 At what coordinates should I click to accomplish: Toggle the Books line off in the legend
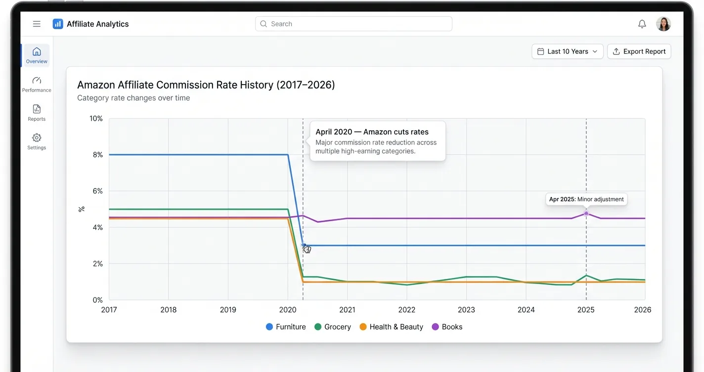click(446, 326)
